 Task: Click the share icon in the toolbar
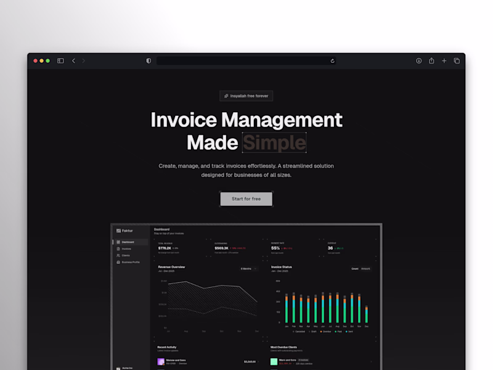tap(431, 60)
